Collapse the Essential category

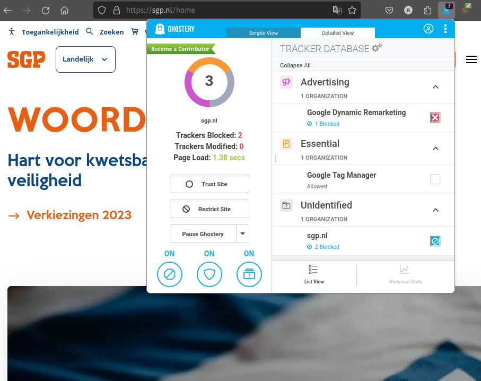click(435, 149)
